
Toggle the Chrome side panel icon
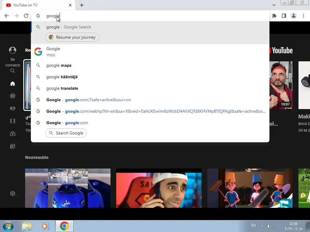pos(284,16)
